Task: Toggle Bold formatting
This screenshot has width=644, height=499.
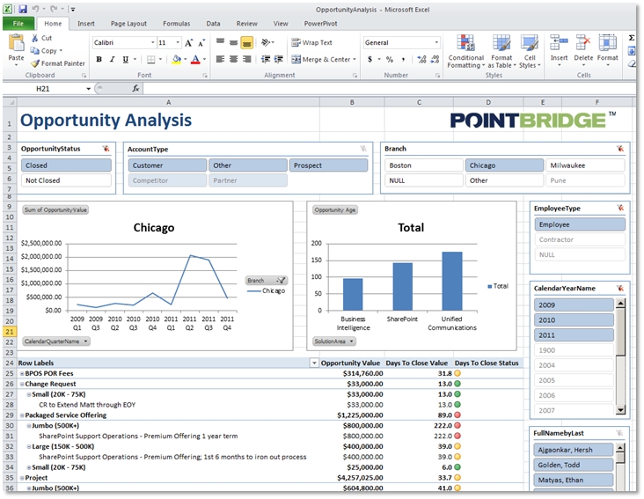Action: point(99,60)
